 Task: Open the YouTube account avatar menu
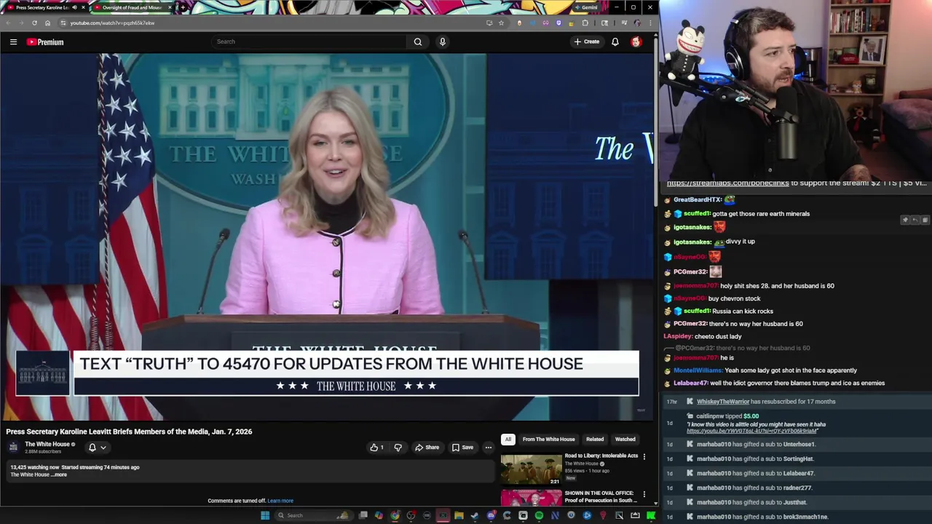(636, 41)
